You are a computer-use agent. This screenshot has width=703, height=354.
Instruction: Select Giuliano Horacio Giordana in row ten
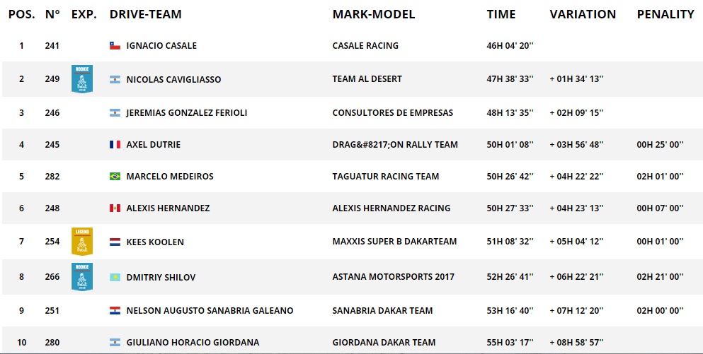193,343
